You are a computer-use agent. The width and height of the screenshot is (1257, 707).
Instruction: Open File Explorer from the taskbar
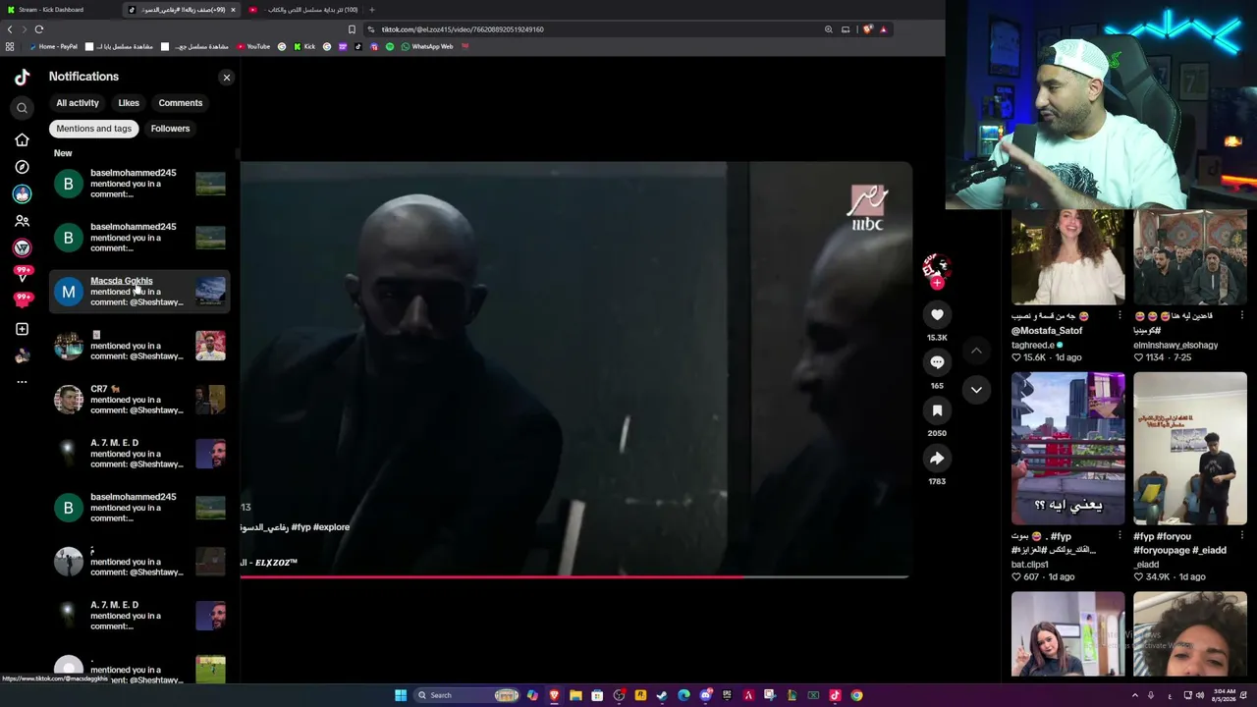pos(575,695)
